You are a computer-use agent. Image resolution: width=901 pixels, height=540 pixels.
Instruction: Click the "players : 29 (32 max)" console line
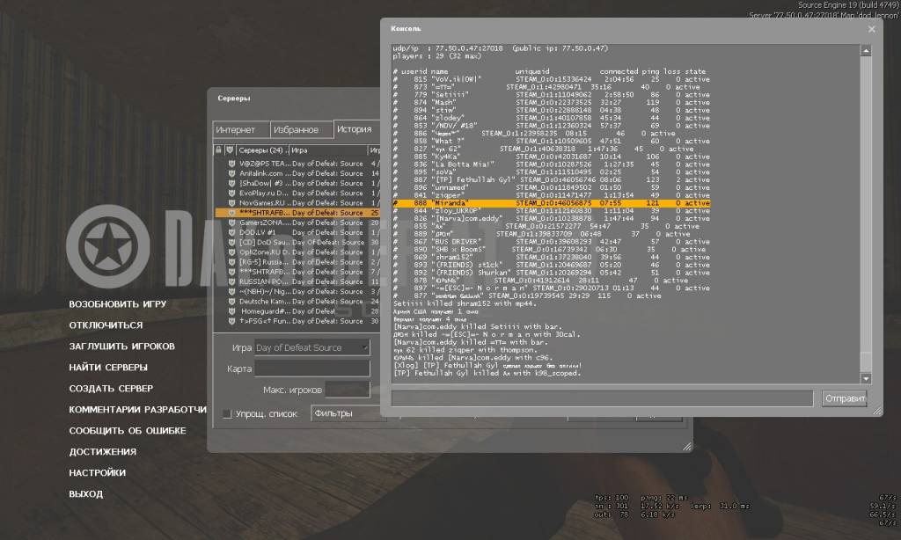click(x=437, y=56)
